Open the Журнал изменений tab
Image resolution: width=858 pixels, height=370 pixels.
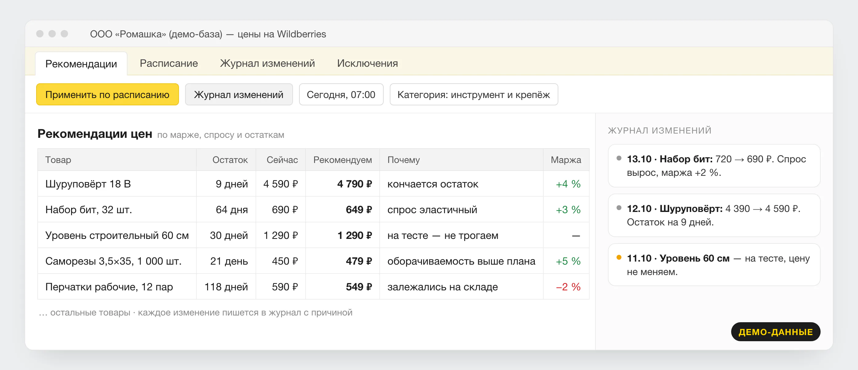[267, 63]
